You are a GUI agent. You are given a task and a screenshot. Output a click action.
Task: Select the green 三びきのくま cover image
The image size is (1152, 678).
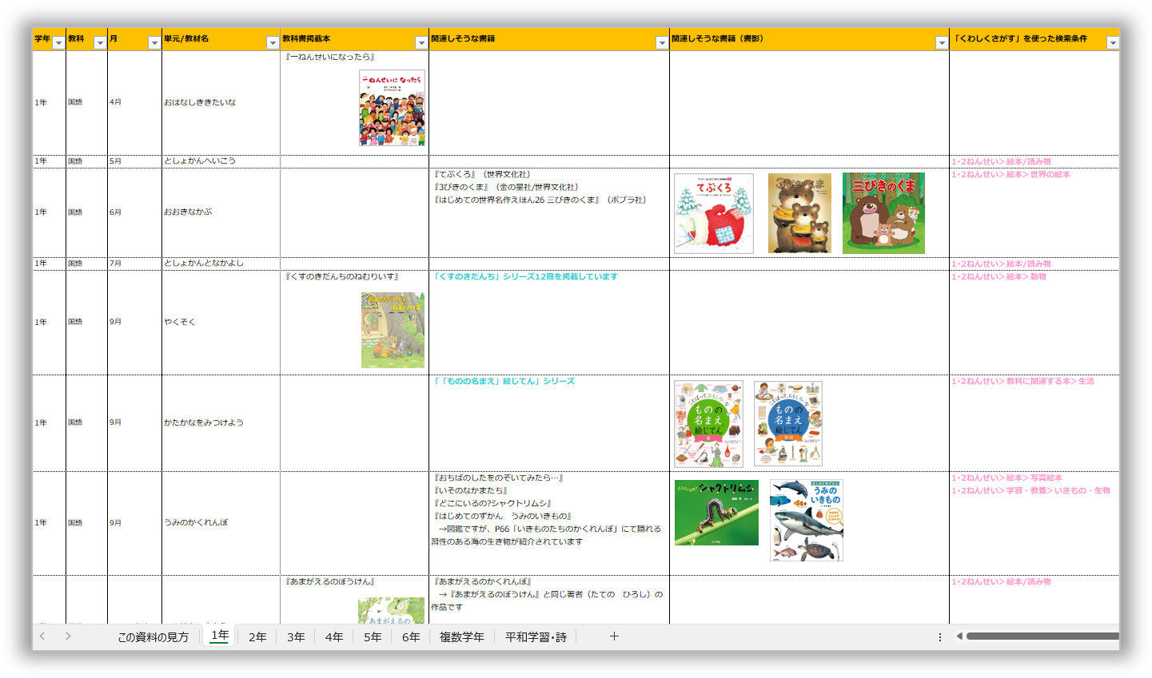tap(883, 213)
